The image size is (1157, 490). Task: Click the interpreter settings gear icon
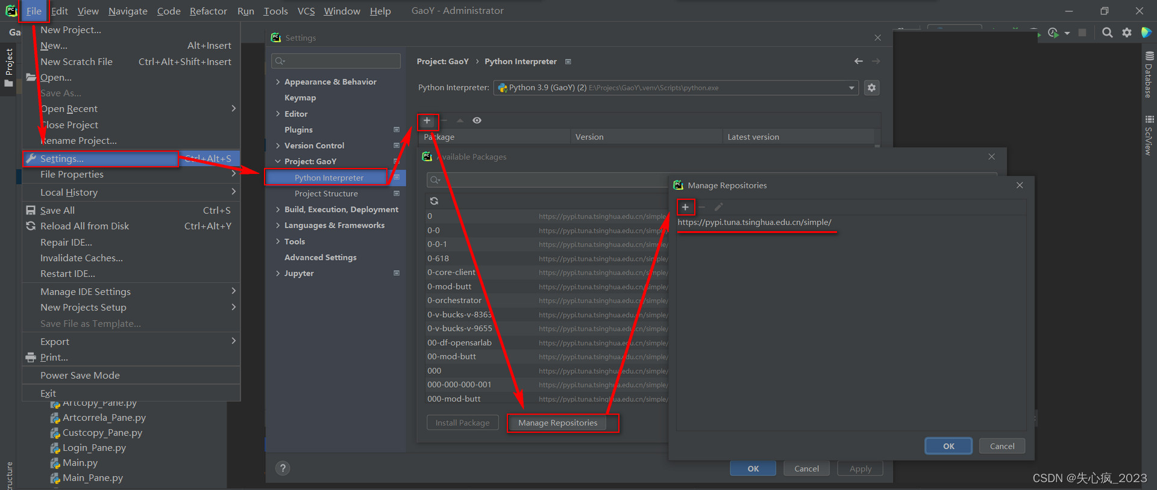[871, 88]
